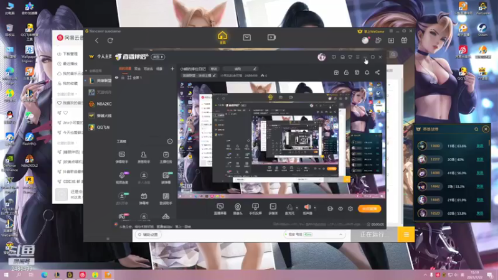Screen dimensions: 498x280
Task: Open WeGame home tab icon
Action: (222, 37)
